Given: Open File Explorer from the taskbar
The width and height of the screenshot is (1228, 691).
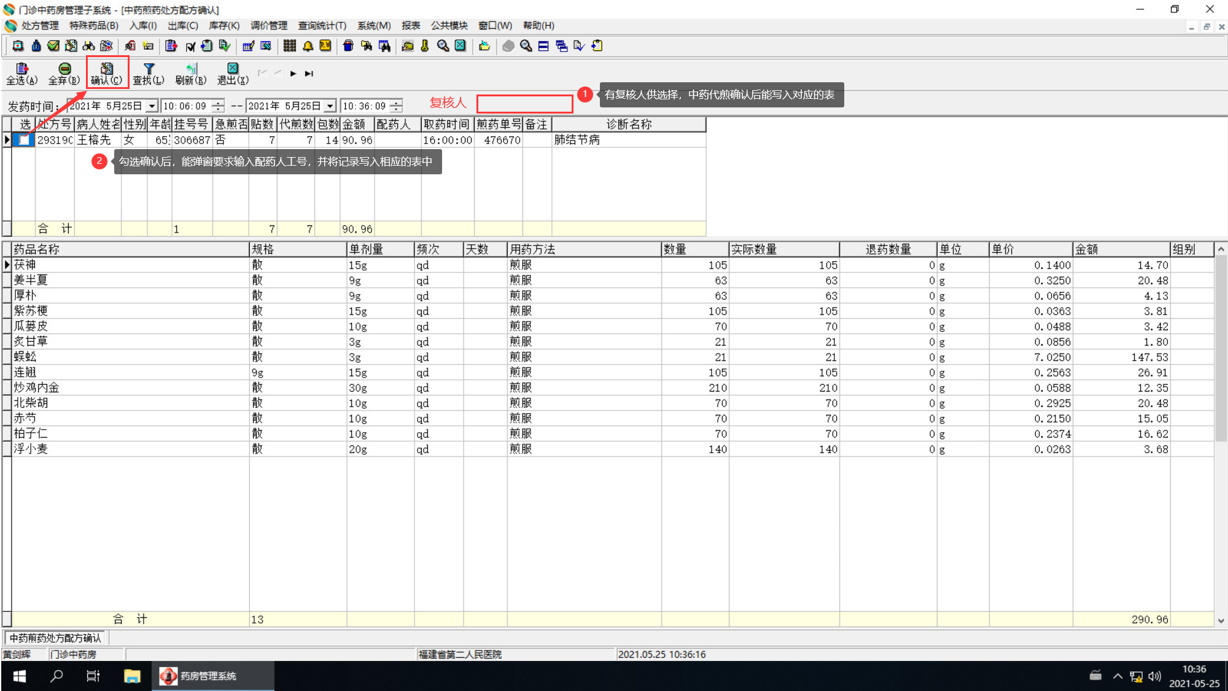Looking at the screenshot, I should coord(132,676).
